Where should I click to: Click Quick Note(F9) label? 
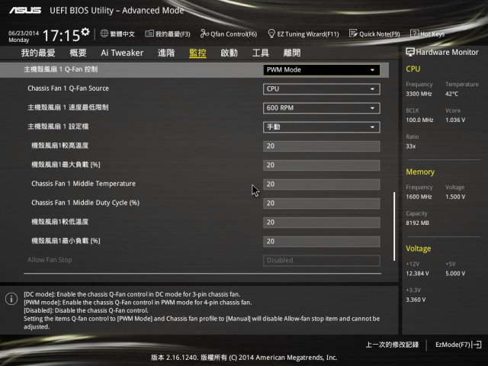380,34
